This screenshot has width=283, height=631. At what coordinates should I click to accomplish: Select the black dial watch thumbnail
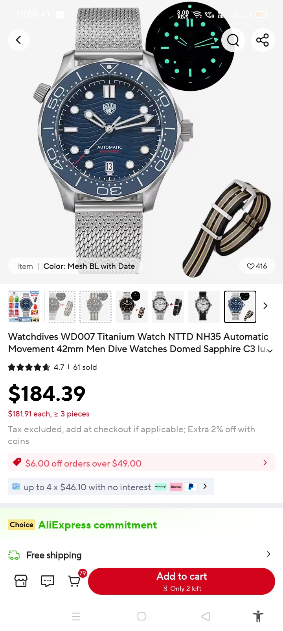click(x=132, y=307)
